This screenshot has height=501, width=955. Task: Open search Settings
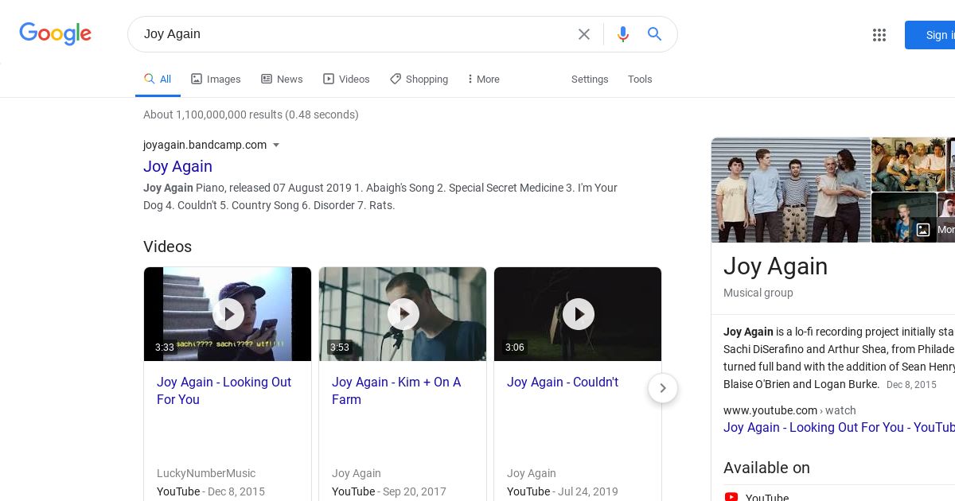coord(590,80)
